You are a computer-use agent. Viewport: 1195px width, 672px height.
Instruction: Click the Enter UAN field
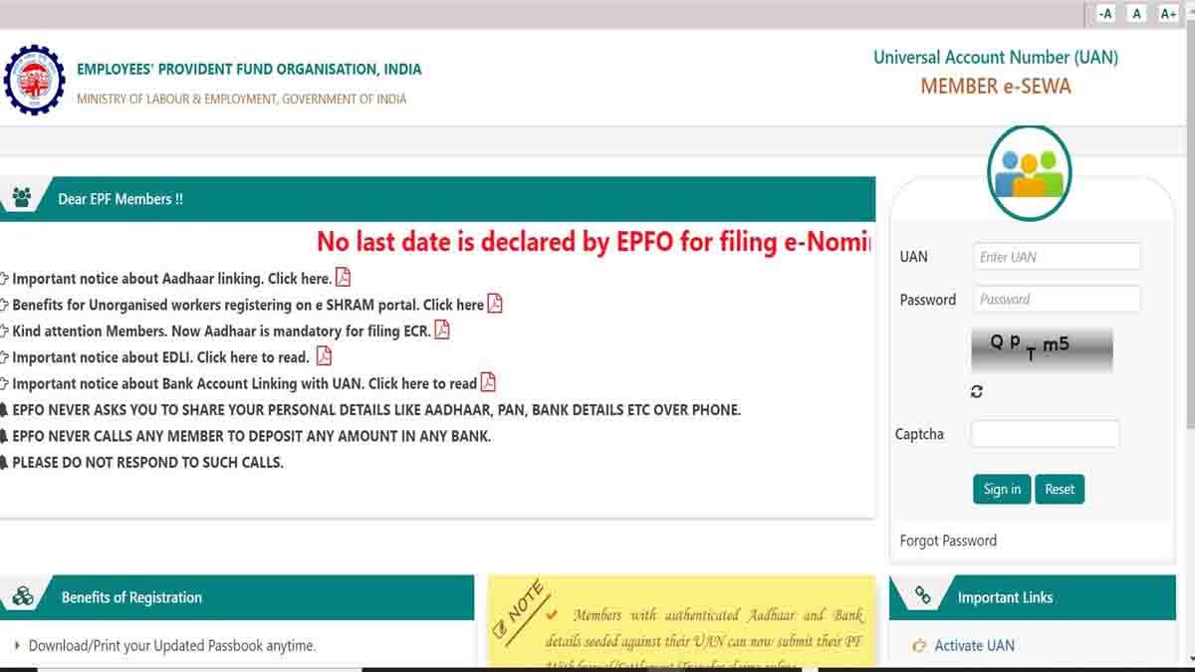pos(1056,257)
